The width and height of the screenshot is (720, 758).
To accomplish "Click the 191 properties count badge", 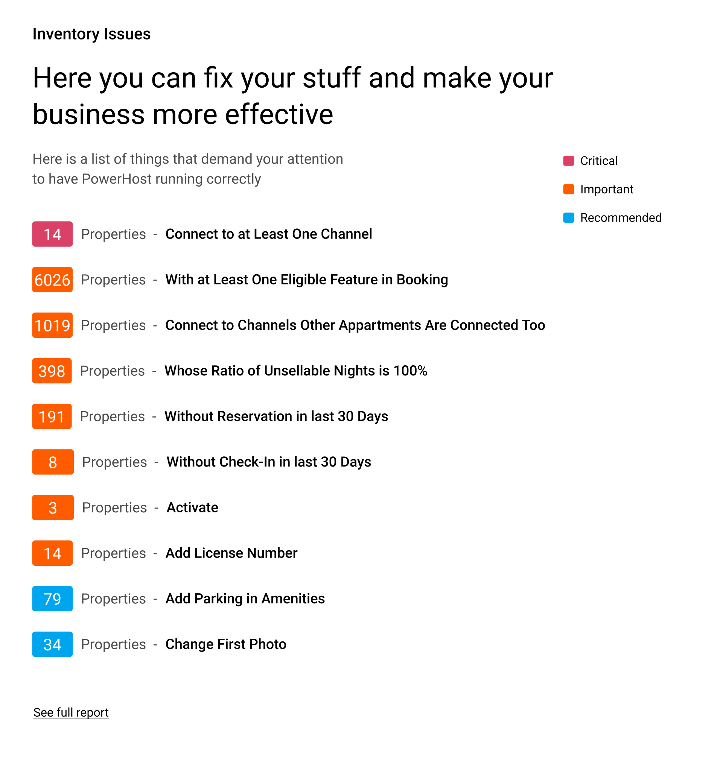I will pyautogui.click(x=52, y=416).
